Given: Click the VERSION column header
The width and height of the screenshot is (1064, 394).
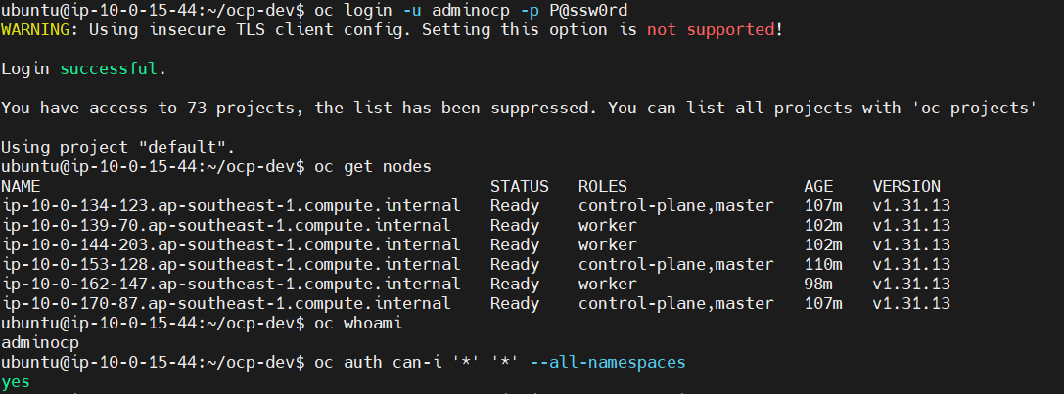Looking at the screenshot, I should [906, 186].
